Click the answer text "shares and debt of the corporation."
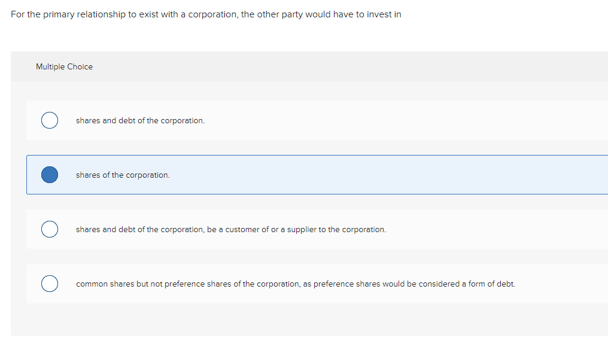 pos(140,121)
